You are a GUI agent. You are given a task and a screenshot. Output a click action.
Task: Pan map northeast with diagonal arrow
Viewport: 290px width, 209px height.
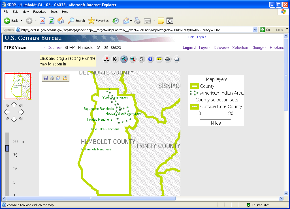coord(21,105)
